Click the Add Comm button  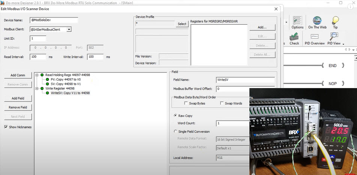click(x=18, y=75)
